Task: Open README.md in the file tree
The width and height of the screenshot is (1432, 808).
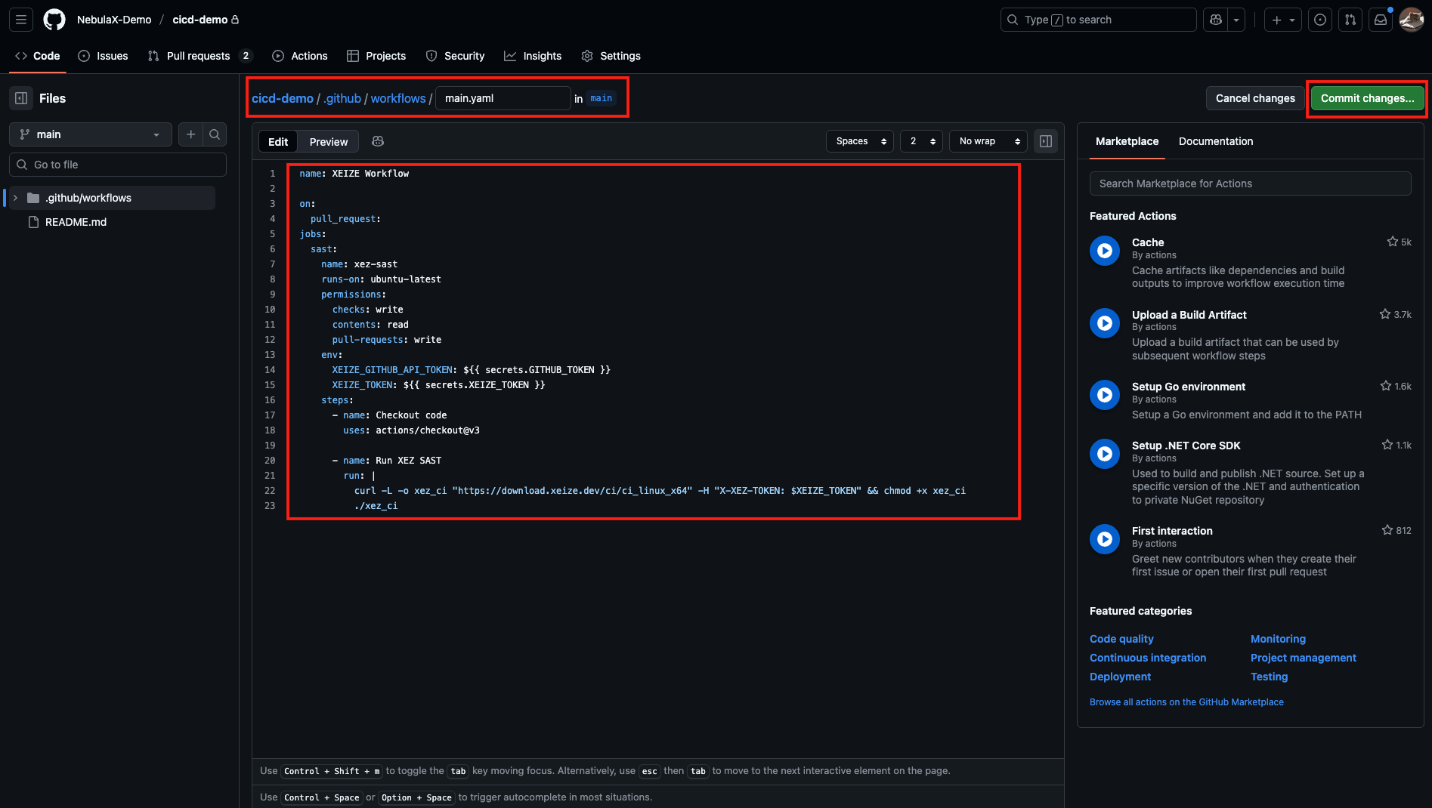Action: click(76, 222)
